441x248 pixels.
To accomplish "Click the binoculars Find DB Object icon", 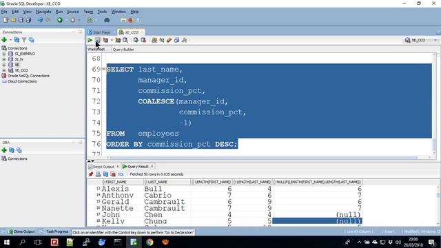I will point(107,20).
